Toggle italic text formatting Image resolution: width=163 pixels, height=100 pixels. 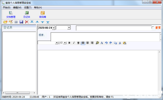[74, 43]
